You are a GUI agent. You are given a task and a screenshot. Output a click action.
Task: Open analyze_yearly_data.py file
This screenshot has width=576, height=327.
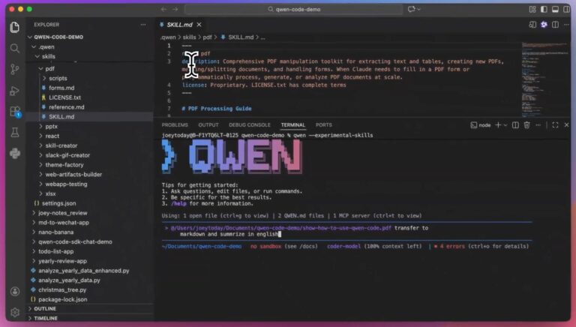[69, 280]
